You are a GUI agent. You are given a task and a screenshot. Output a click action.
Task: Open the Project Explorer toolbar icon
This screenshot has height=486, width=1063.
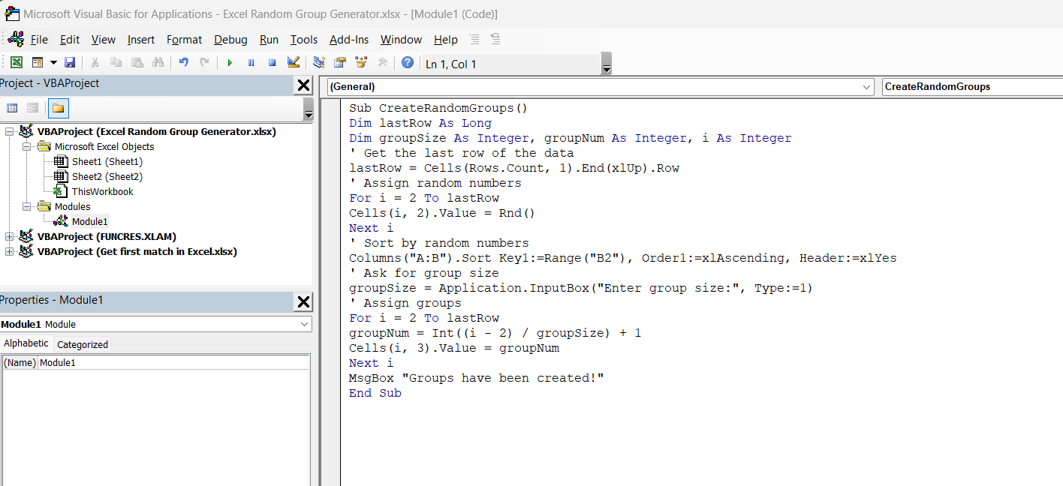(x=319, y=63)
